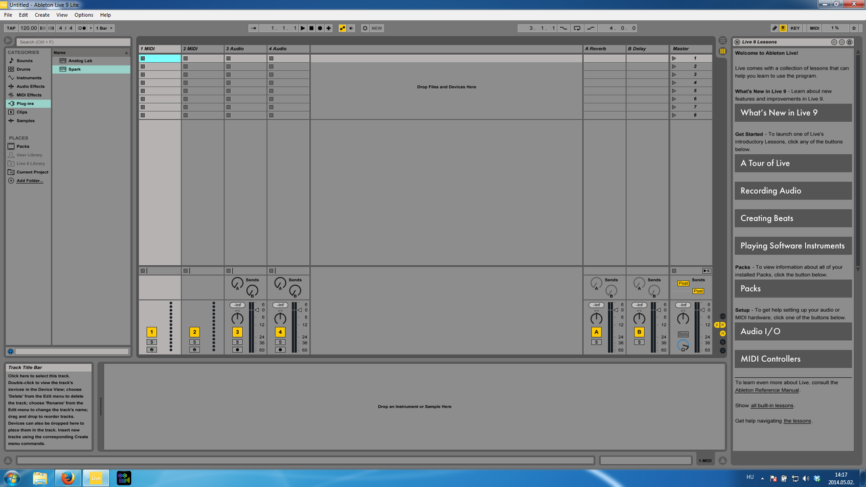
Task: Click the Arrangement Record button
Action: pos(320,28)
